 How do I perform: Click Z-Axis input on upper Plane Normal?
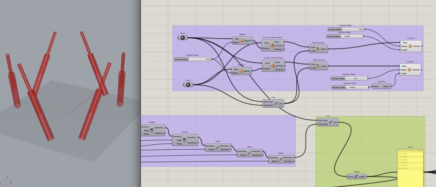[x=313, y=51]
